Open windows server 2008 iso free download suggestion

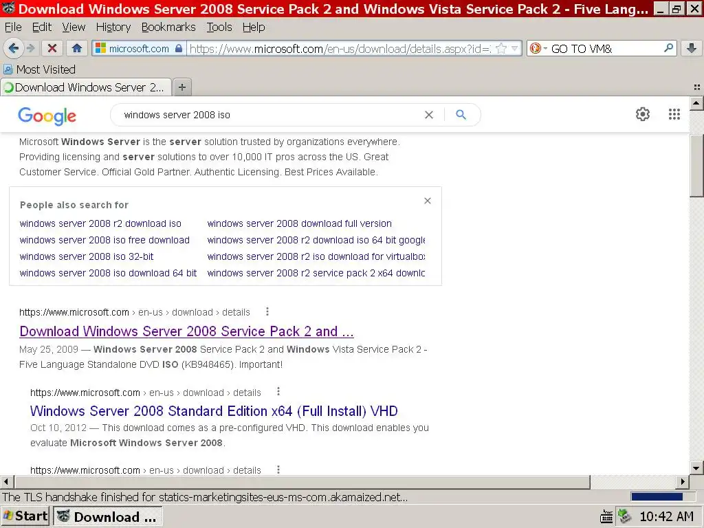[x=104, y=240]
